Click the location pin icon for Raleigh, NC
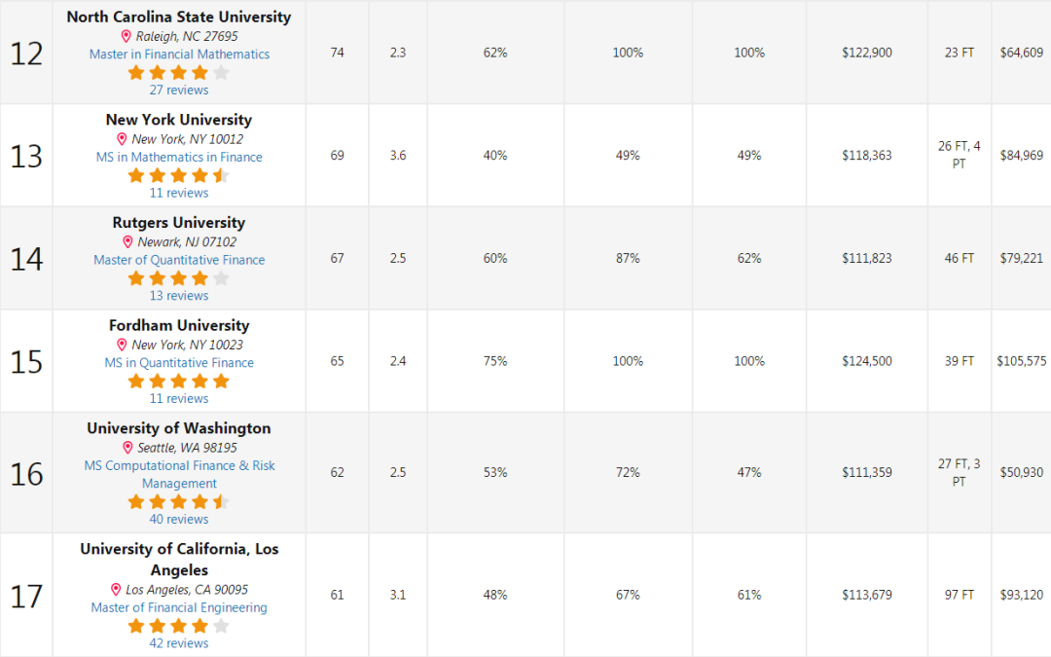1051x657 pixels. point(126,36)
